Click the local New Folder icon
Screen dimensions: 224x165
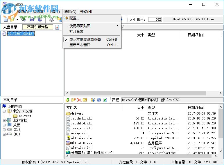tap(74, 100)
